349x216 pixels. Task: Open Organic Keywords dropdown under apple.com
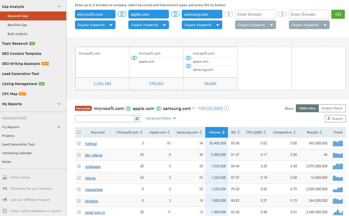148,25
